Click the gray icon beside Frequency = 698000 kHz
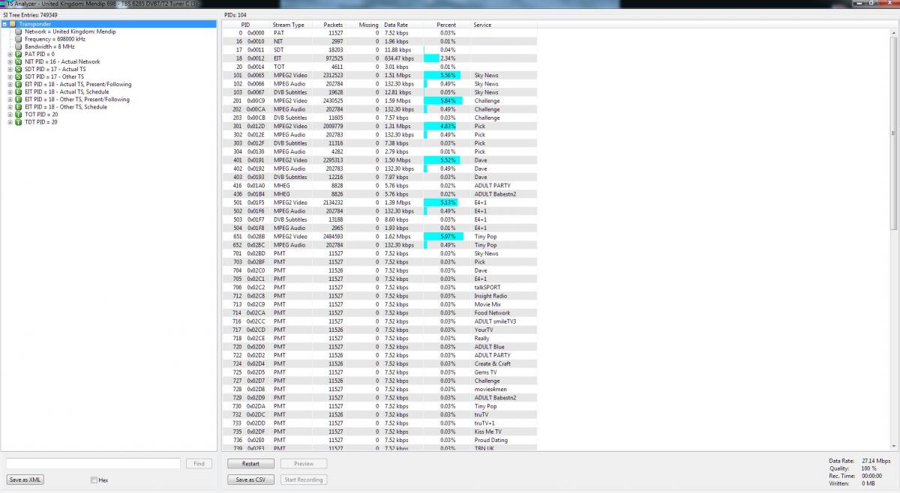The image size is (900, 493). coord(19,39)
